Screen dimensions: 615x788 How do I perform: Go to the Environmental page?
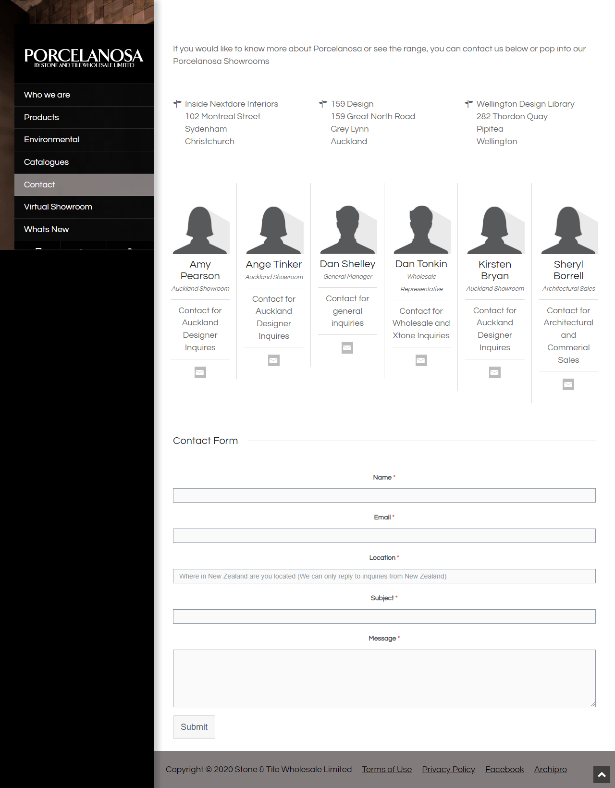point(84,140)
